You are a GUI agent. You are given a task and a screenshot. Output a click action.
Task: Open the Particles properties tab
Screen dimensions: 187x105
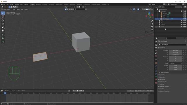click(x=156, y=69)
